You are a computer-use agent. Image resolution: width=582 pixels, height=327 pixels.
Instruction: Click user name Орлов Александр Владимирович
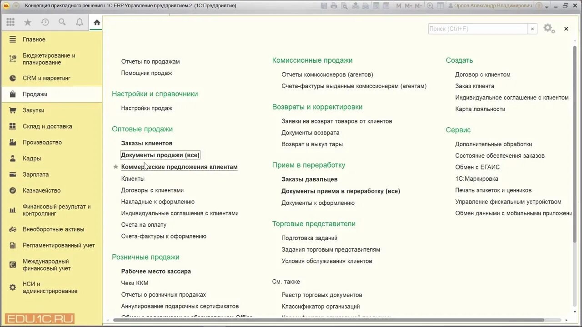(493, 6)
